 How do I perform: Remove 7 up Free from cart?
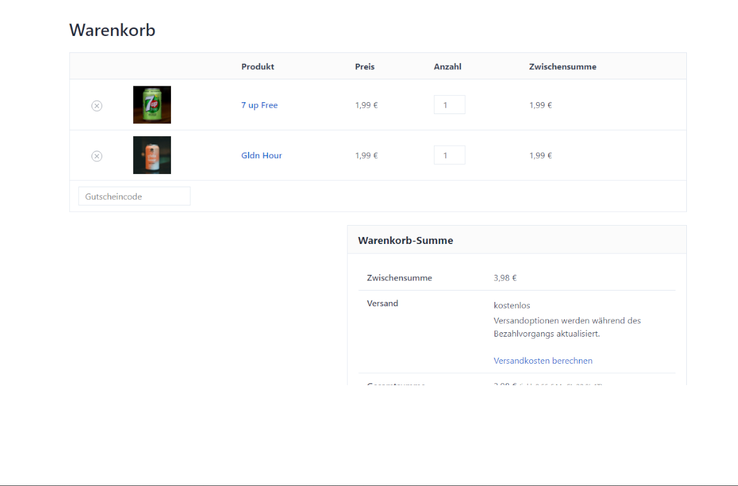pos(97,105)
